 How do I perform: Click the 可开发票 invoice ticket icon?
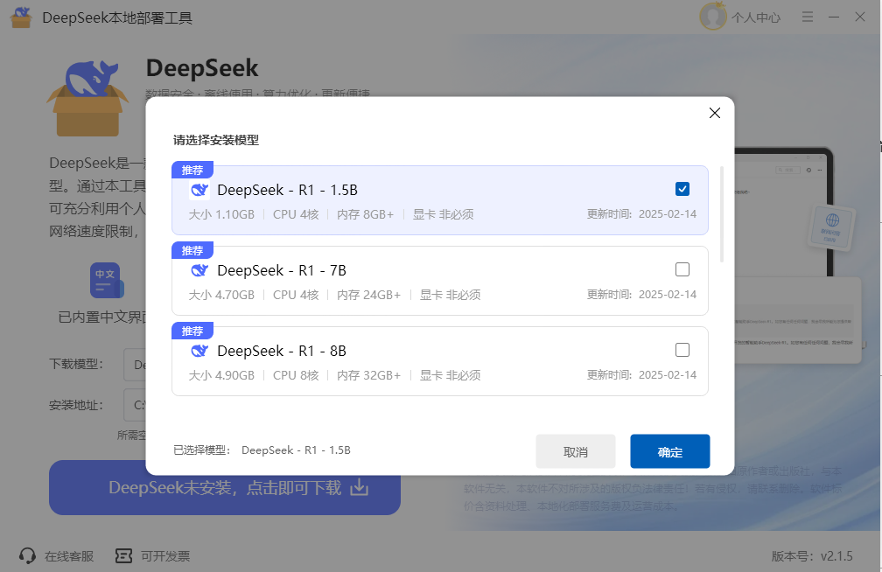pyautogui.click(x=123, y=555)
